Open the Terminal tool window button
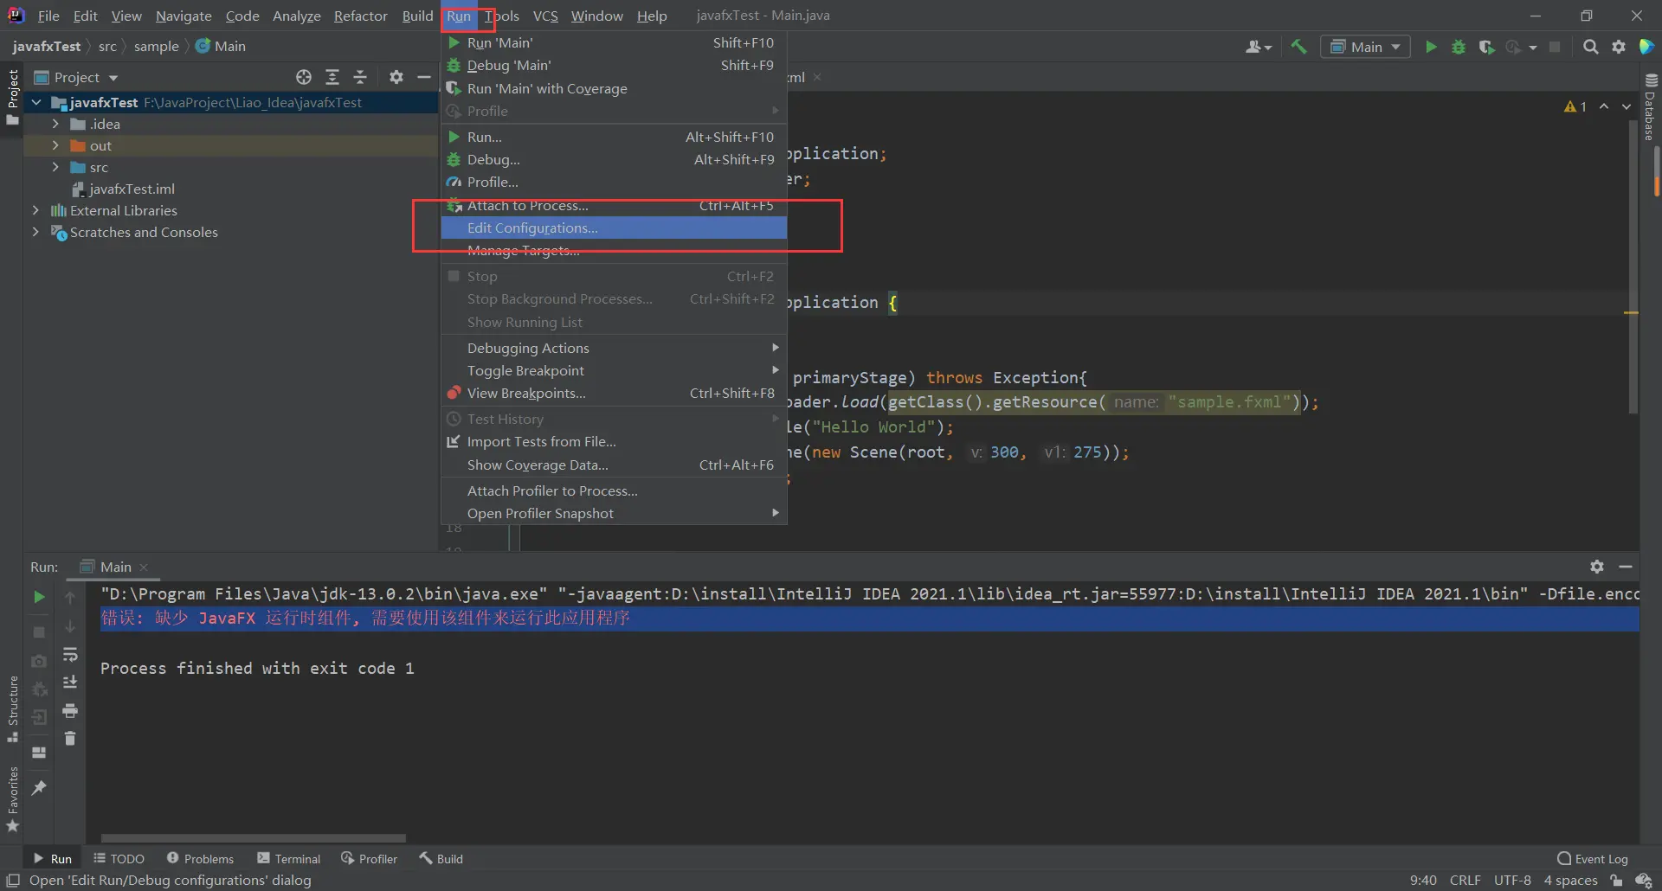The height and width of the screenshot is (891, 1662). (x=289, y=859)
